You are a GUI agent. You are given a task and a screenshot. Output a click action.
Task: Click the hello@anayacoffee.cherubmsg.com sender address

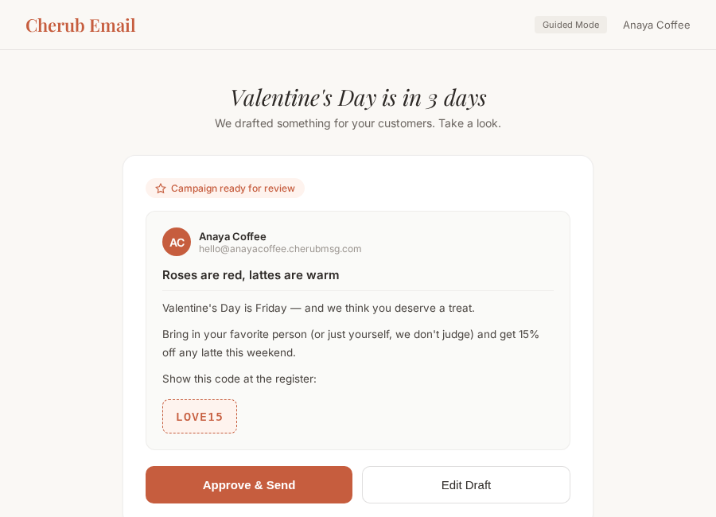pyautogui.click(x=280, y=249)
